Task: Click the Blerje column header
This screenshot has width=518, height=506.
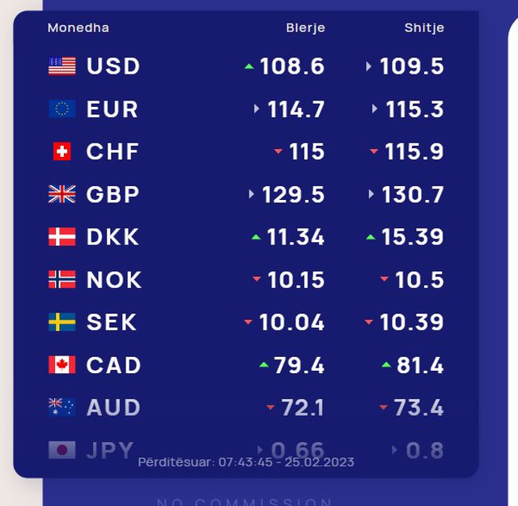Action: 305,28
